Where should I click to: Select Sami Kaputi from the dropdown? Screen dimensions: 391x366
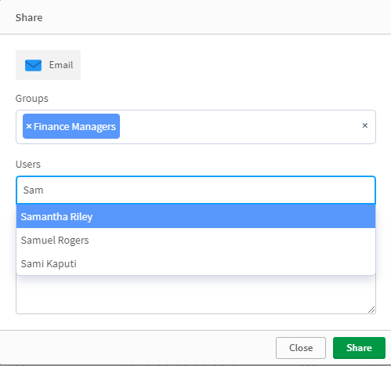point(196,263)
